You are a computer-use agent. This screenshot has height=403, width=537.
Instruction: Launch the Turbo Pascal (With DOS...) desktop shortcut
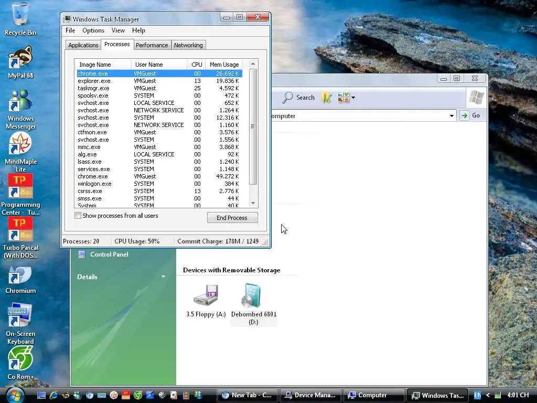20,239
